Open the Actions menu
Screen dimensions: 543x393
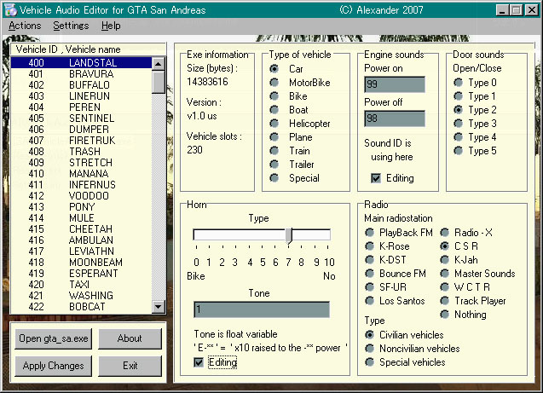pos(25,26)
